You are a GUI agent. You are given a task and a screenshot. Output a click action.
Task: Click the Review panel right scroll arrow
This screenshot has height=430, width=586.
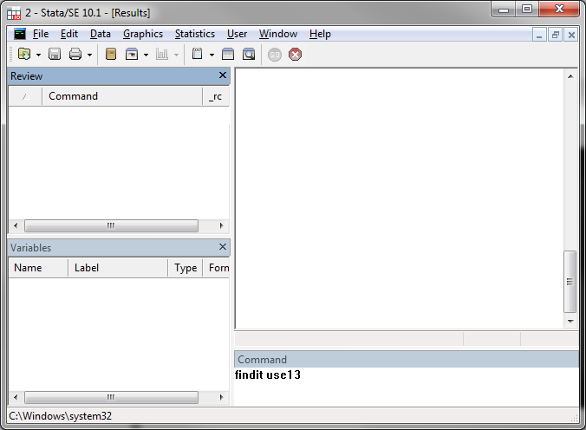221,226
